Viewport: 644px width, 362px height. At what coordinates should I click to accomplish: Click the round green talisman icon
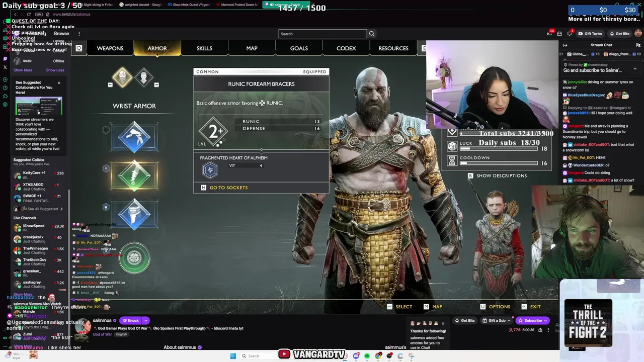pos(134,258)
